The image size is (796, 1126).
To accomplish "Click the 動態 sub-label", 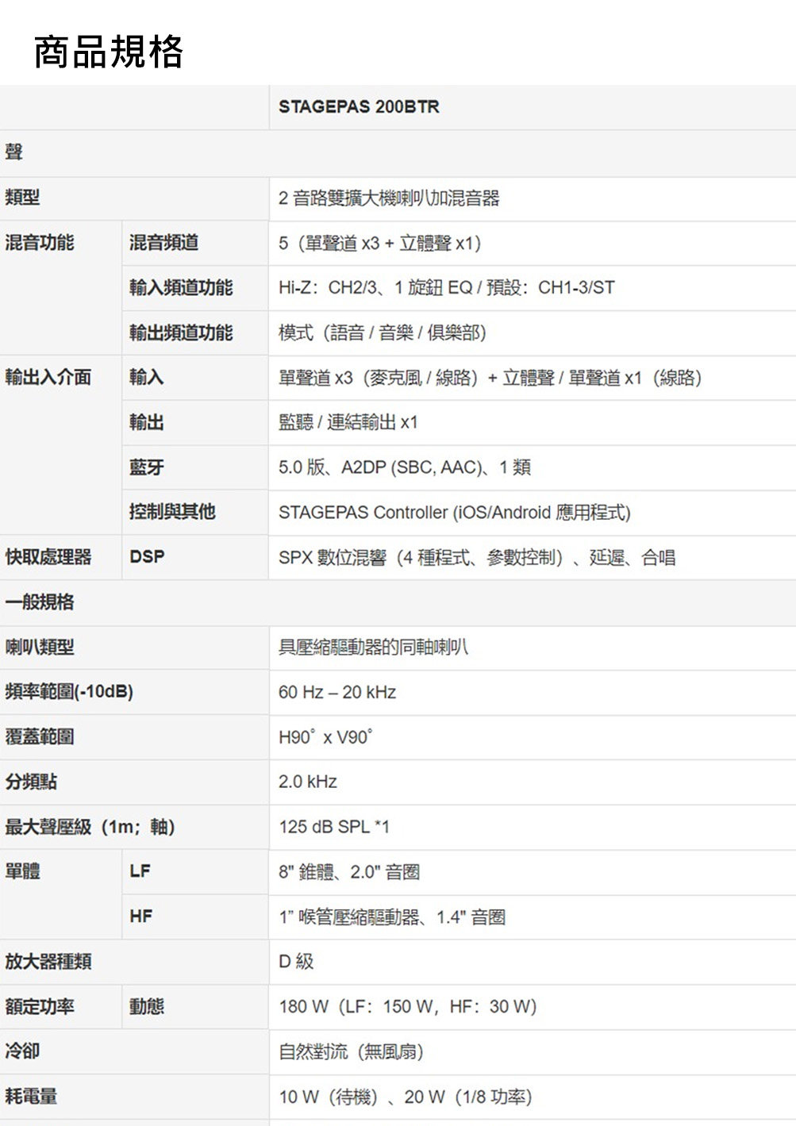I will 147,1006.
